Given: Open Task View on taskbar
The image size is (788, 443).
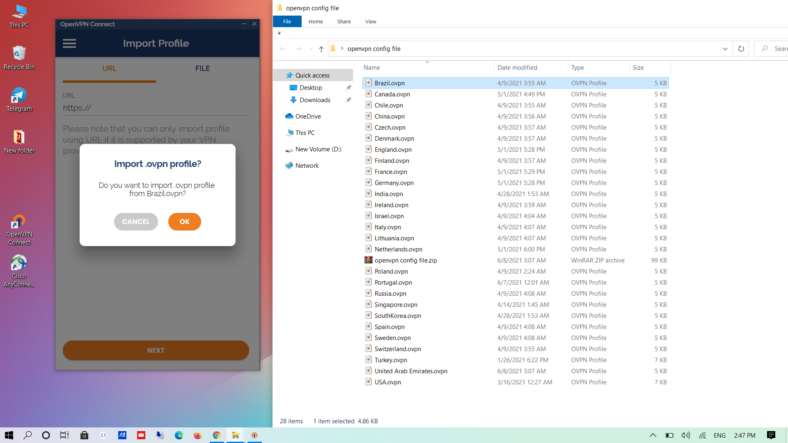Looking at the screenshot, I should point(64,435).
